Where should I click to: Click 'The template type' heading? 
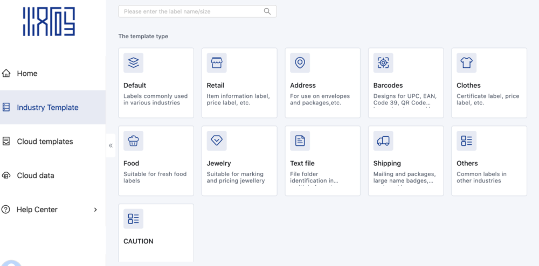[x=143, y=36]
